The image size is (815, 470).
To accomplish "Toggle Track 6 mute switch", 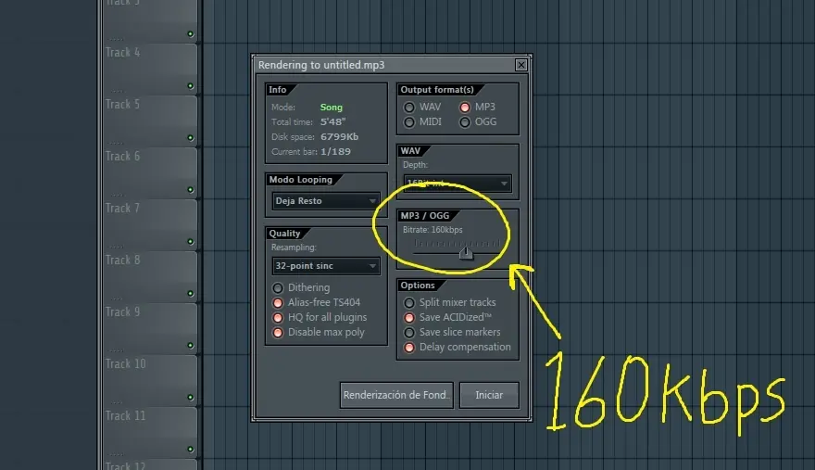I will click(x=190, y=190).
